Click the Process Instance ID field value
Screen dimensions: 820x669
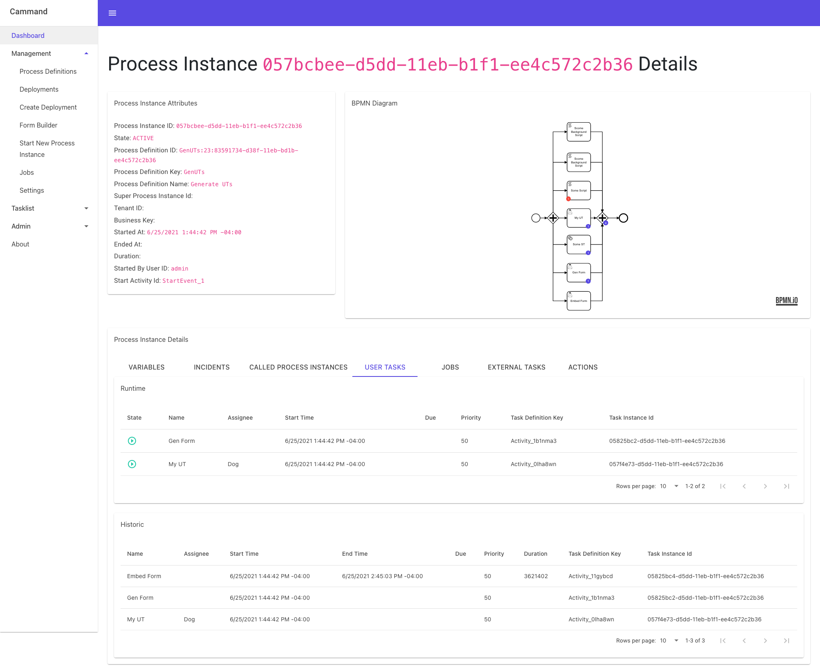[238, 126]
